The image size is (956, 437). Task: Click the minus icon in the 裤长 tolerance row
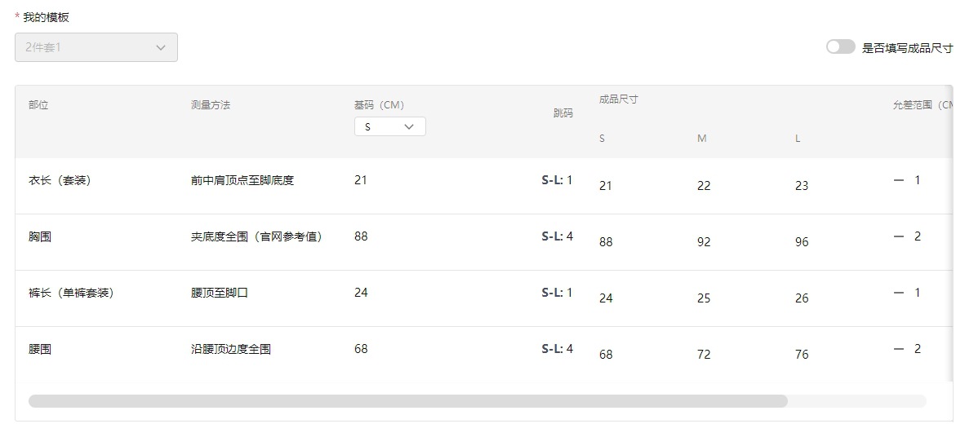point(899,293)
